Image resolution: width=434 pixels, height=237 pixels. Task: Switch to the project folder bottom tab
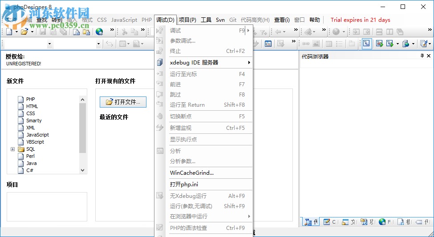(367, 222)
